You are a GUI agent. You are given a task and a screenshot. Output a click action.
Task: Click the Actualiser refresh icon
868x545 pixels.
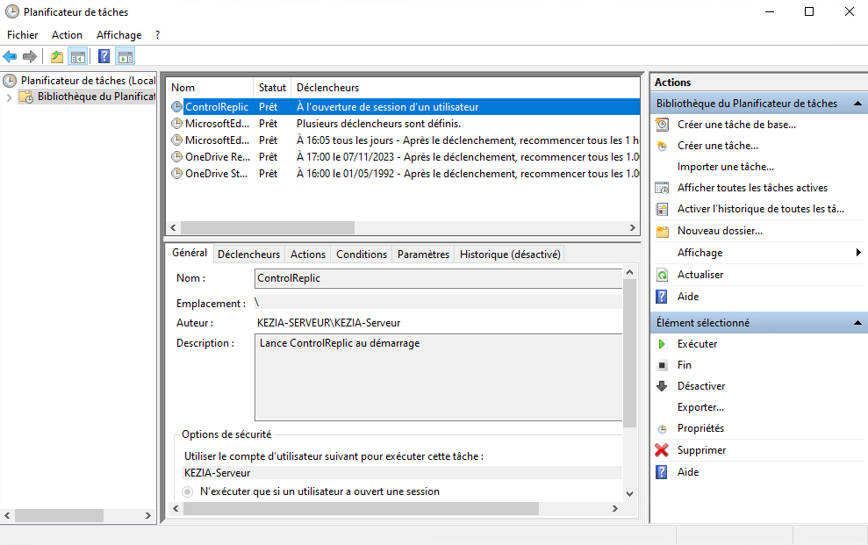pyautogui.click(x=662, y=275)
